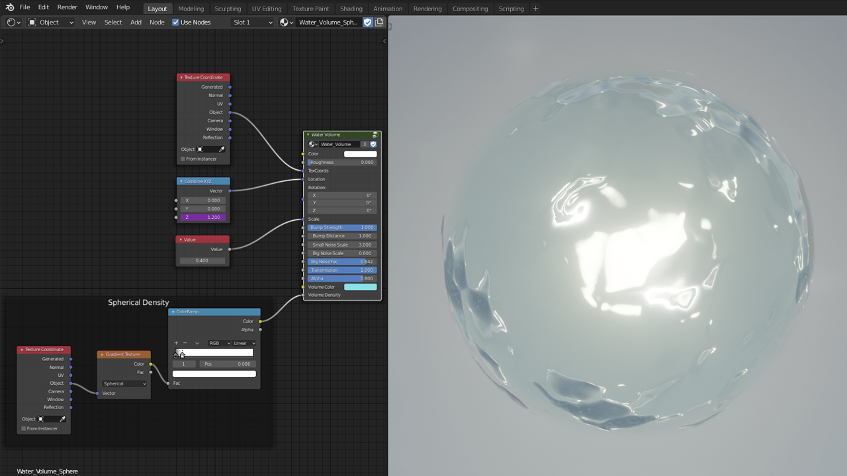Image resolution: width=847 pixels, height=476 pixels.
Task: Open the browse material icon next to Water_Volume_Sph
Action: [285, 22]
